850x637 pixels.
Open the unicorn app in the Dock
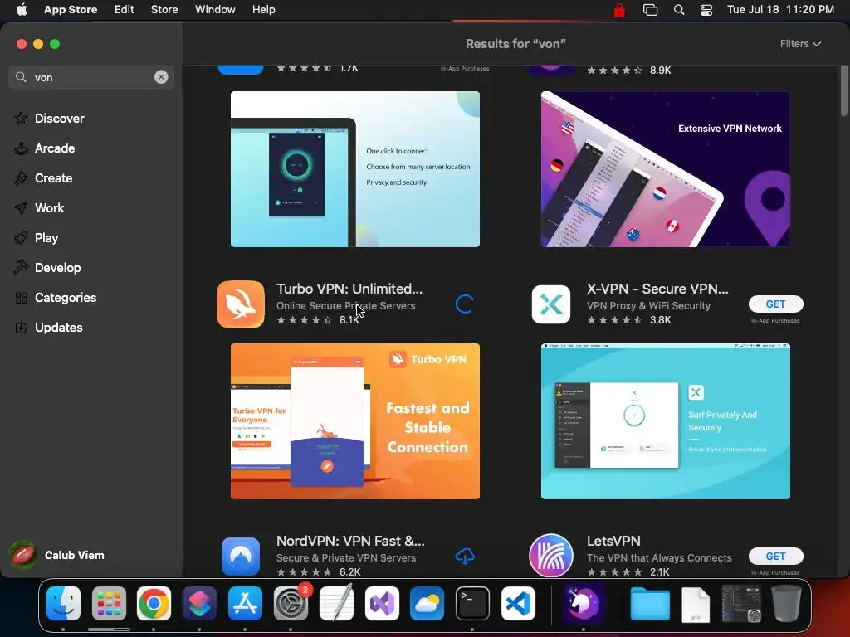click(584, 604)
